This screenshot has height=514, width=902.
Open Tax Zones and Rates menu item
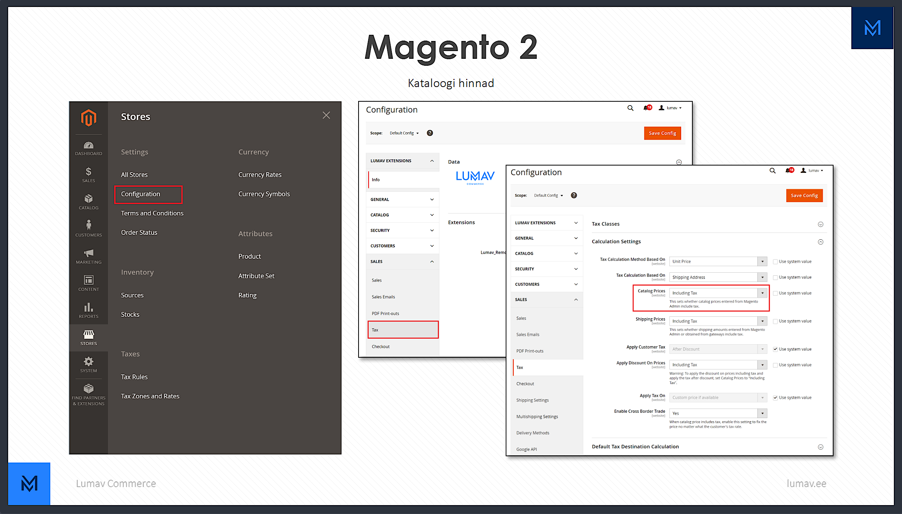tap(150, 396)
